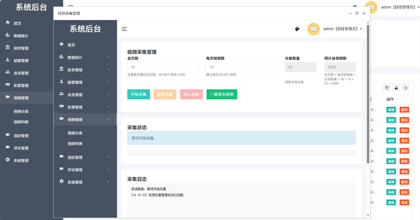
Task: Click the home icon in popup sidebar
Action: pos(62,44)
